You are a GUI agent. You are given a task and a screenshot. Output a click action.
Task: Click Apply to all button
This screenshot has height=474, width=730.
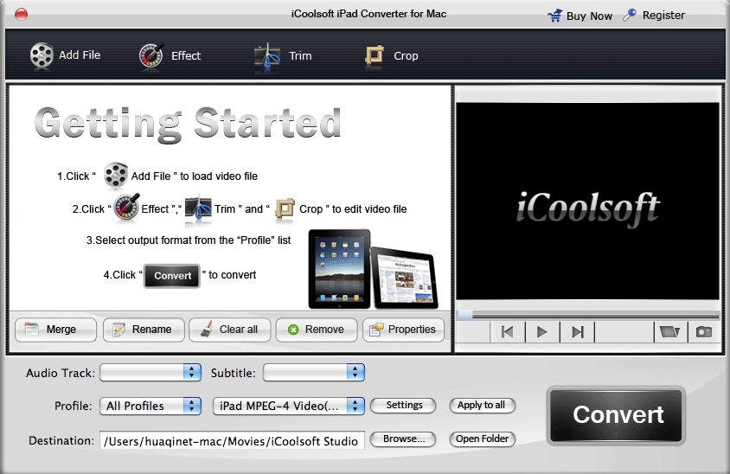[482, 405]
